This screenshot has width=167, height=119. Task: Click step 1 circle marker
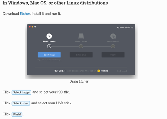pos(49,46)
